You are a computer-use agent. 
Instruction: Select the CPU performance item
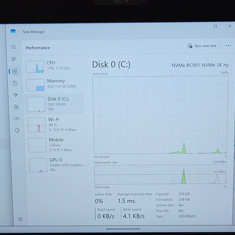54,67
